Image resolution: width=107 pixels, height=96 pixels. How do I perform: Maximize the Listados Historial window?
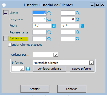[97, 5]
